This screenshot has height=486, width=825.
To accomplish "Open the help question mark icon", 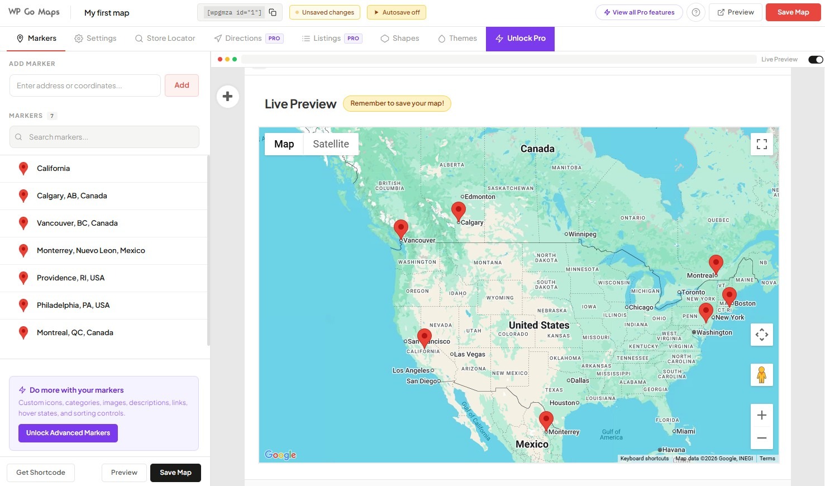I will coord(695,12).
